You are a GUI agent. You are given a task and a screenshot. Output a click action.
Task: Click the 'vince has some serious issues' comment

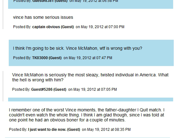[43, 17]
